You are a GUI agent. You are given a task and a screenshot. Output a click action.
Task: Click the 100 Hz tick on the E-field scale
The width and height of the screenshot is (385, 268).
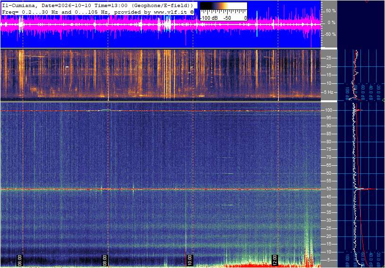click(328, 110)
